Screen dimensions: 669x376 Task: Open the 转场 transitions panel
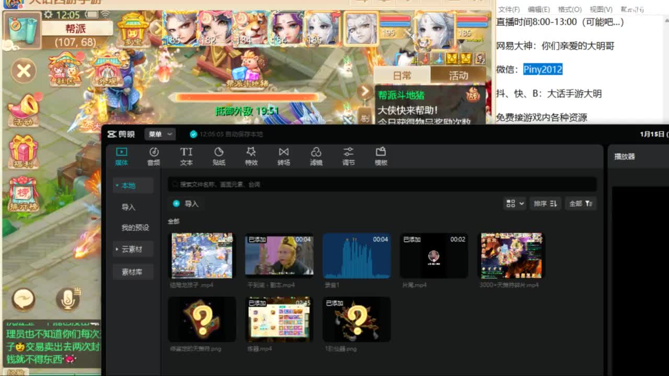pos(284,156)
